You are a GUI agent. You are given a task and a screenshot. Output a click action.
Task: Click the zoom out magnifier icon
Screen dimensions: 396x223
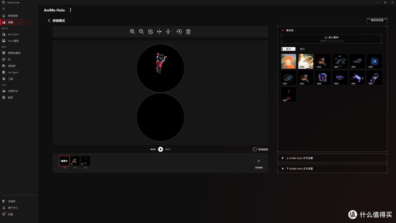tap(142, 32)
